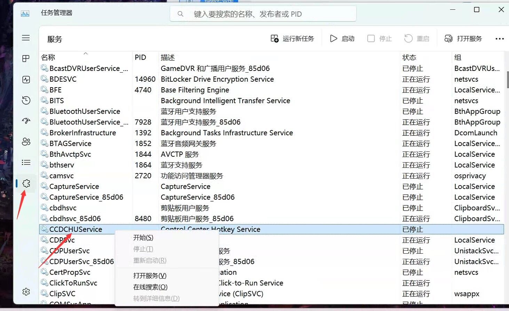Click the 打开服务 toolbar button

point(463,38)
